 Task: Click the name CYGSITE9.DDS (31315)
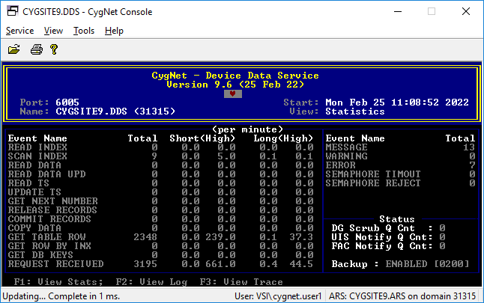pos(115,111)
